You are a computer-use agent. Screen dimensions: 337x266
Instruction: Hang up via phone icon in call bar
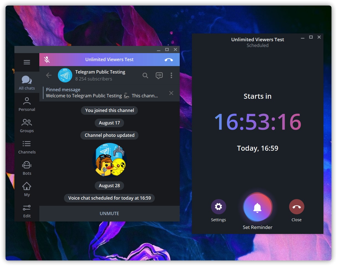tap(169, 60)
